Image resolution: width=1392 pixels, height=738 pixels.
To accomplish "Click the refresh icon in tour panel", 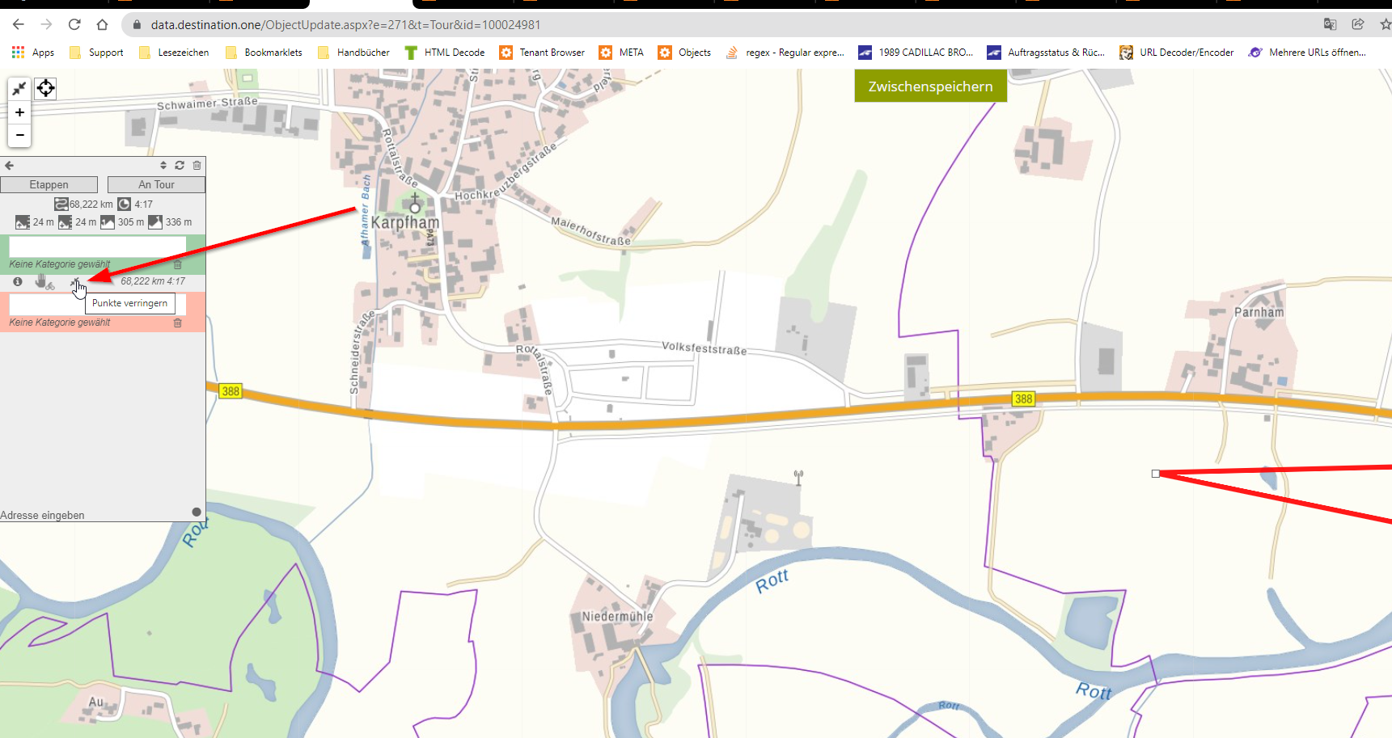I will coord(180,165).
